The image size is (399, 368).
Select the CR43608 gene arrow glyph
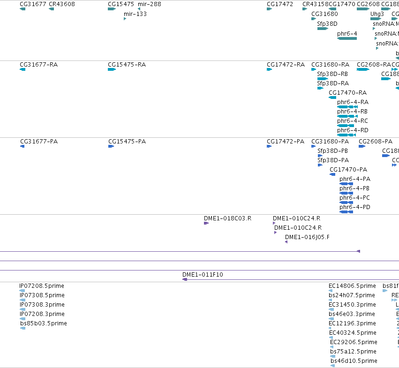[x=51, y=9]
